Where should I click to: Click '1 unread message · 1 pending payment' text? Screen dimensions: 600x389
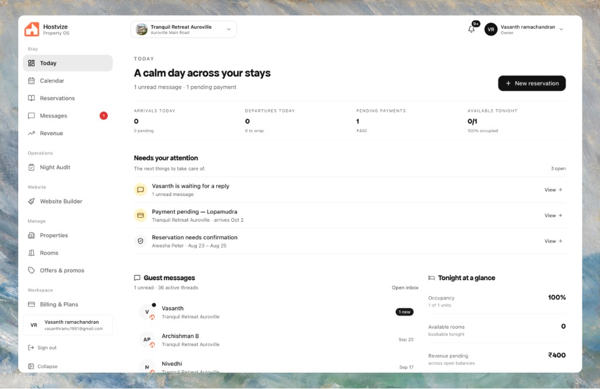185,87
